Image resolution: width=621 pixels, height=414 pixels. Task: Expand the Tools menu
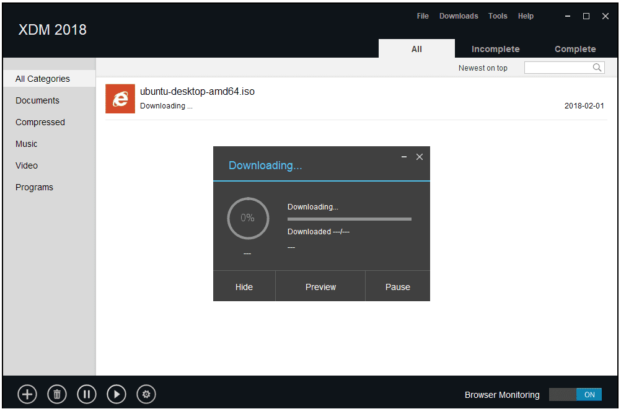498,16
